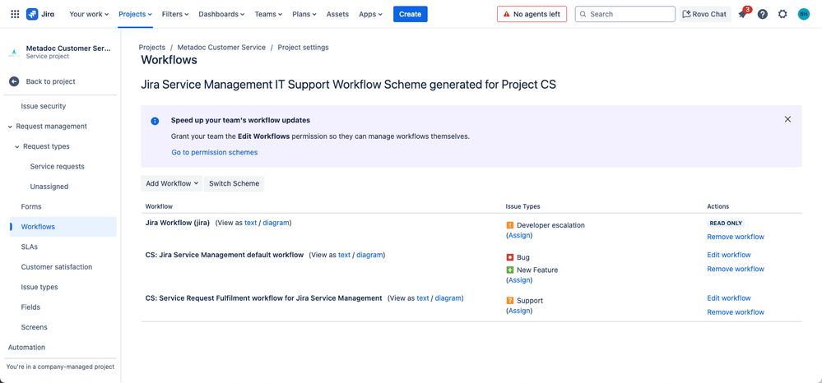Click the New Feature issue type icon
Image resolution: width=822 pixels, height=383 pixels.
point(510,270)
